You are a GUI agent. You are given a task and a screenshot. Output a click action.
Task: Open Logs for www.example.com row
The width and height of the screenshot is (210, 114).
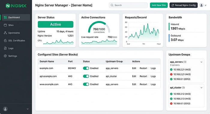[153, 84]
